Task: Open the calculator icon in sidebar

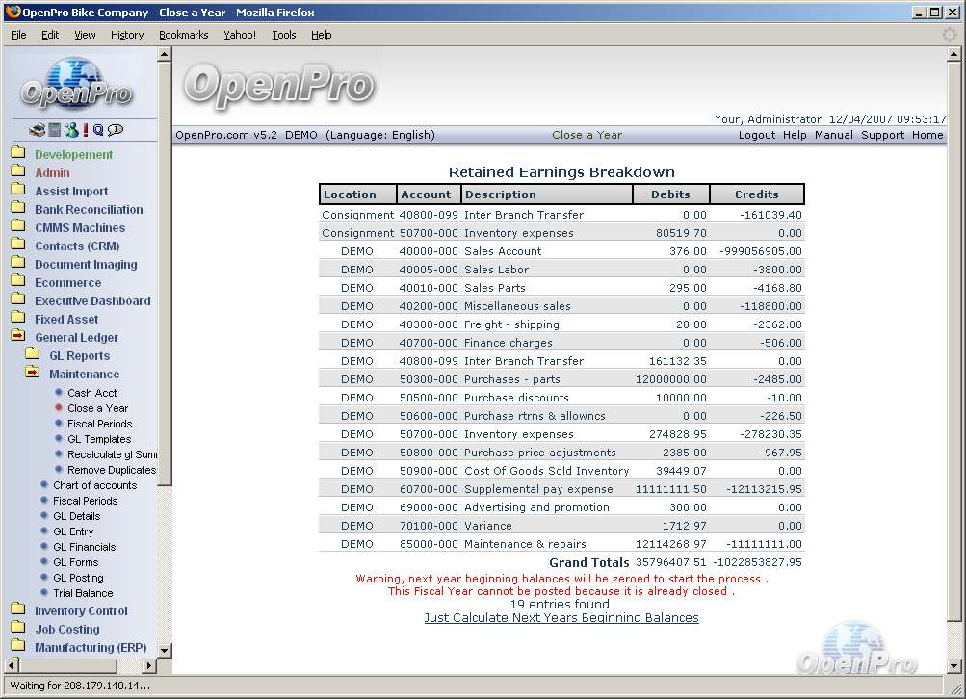Action: [x=55, y=130]
